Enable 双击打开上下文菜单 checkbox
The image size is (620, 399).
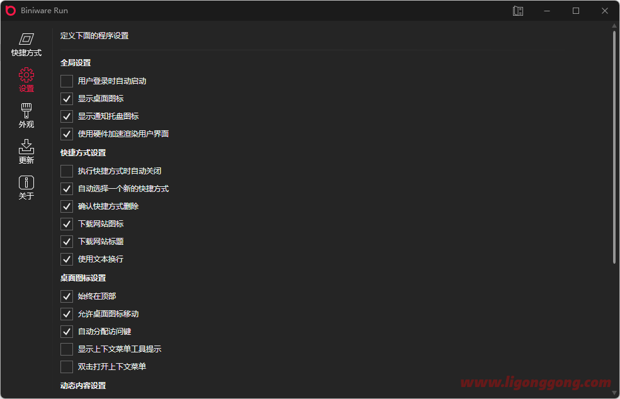(67, 366)
